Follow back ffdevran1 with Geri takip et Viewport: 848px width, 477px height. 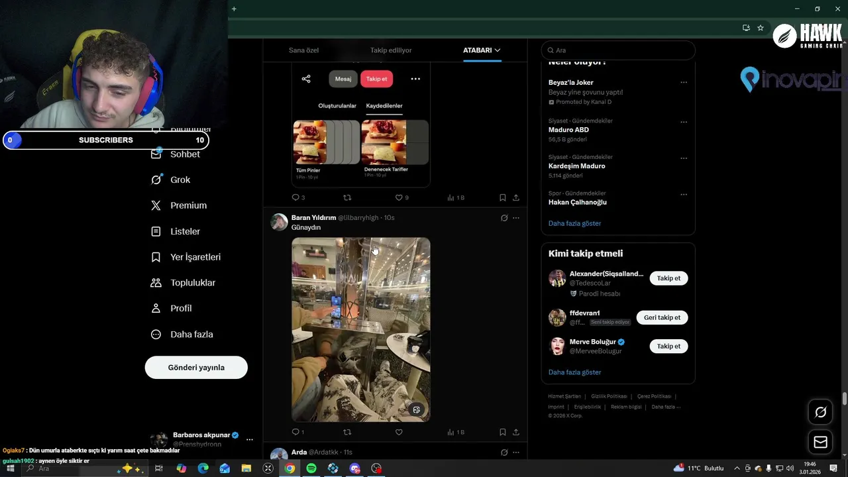(662, 317)
